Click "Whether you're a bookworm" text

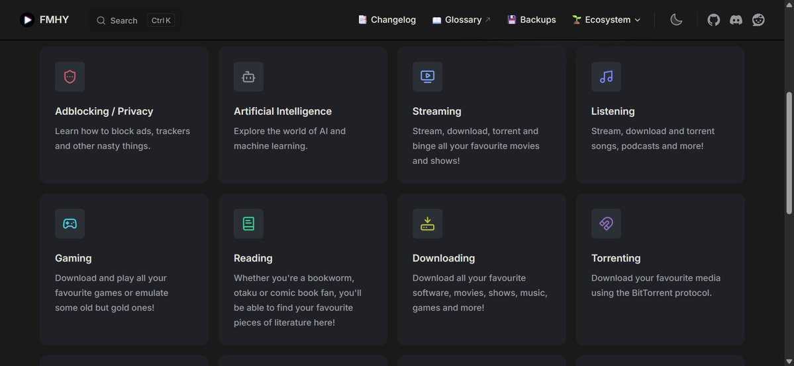tap(294, 278)
